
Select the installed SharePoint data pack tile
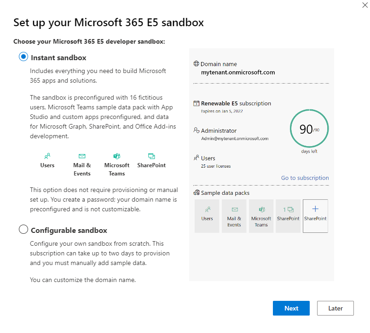point(288,216)
